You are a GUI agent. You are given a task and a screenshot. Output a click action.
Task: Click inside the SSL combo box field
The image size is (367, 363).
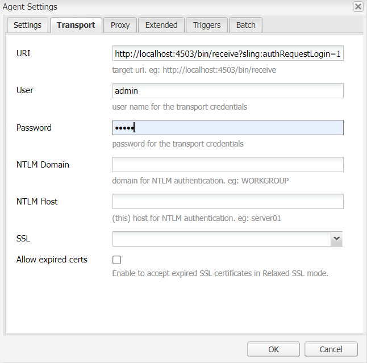[221, 239]
